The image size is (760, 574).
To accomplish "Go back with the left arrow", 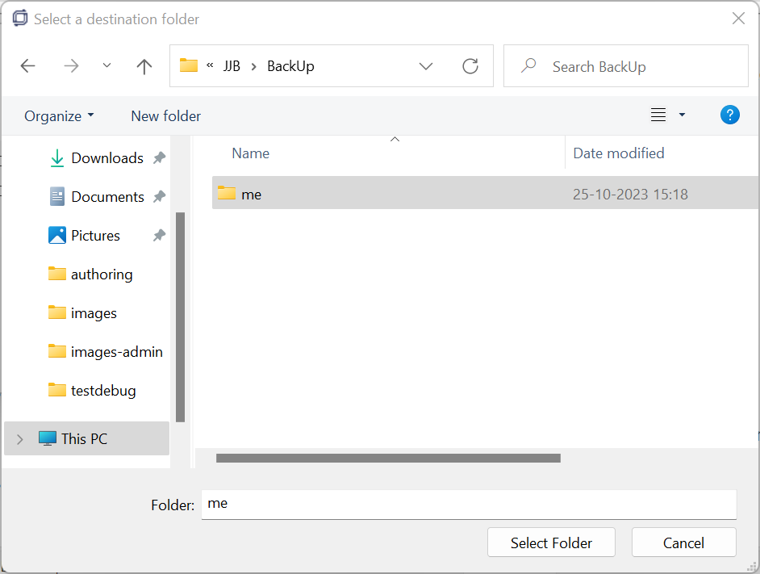I will (x=27, y=66).
